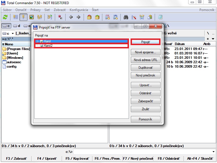This screenshot has width=217, height=163.
Task: Click the Zabezpečiť button
Action: (146, 101)
